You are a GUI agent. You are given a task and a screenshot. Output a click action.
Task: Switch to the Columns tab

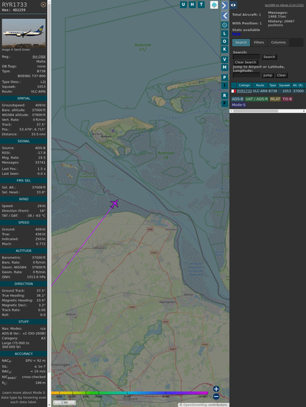(278, 43)
